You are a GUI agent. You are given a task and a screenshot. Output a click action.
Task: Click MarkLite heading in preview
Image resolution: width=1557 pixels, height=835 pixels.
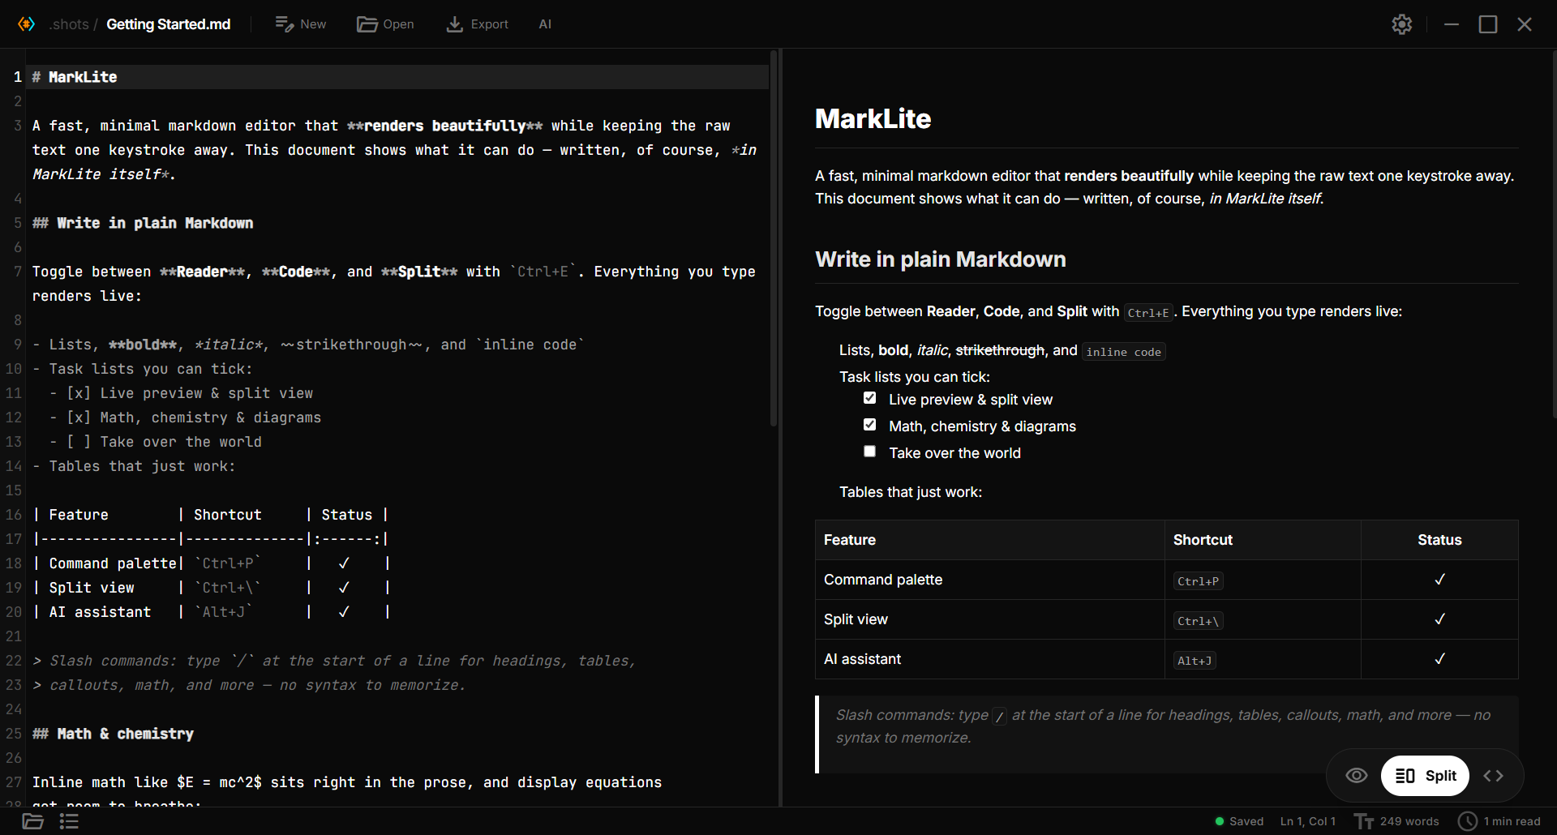pos(873,119)
